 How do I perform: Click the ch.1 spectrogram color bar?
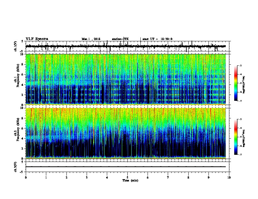coord(236,83)
